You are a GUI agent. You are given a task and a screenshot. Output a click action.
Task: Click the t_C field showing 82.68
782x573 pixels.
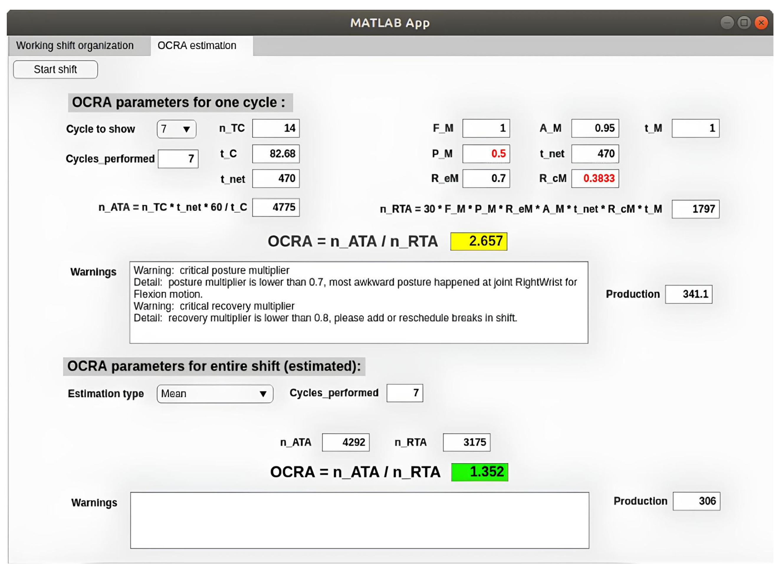click(x=276, y=154)
